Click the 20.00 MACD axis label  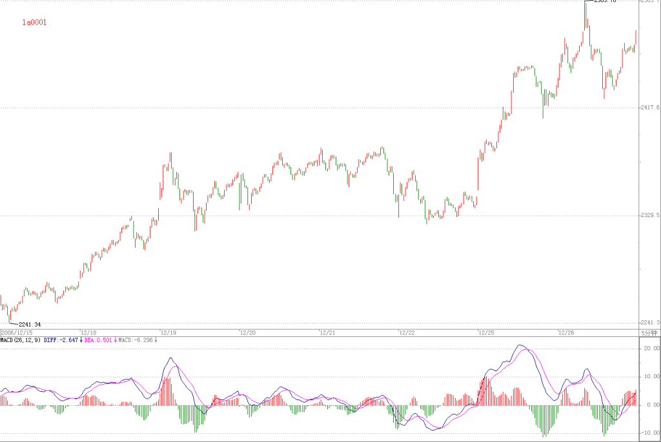(652, 349)
